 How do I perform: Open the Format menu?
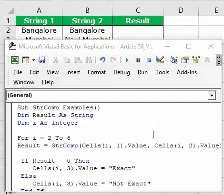(x=97, y=72)
